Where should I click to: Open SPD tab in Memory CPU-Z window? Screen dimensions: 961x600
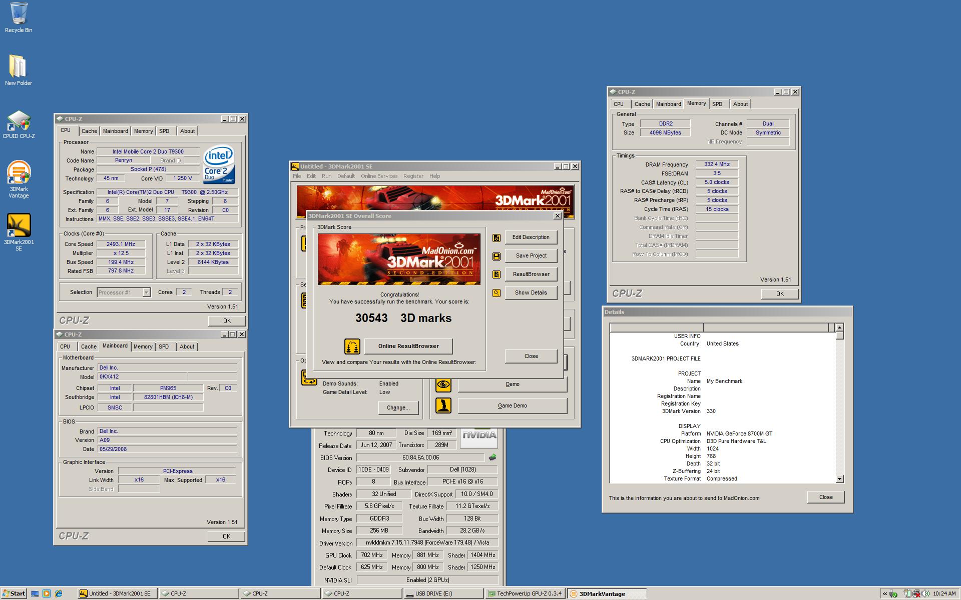717,104
